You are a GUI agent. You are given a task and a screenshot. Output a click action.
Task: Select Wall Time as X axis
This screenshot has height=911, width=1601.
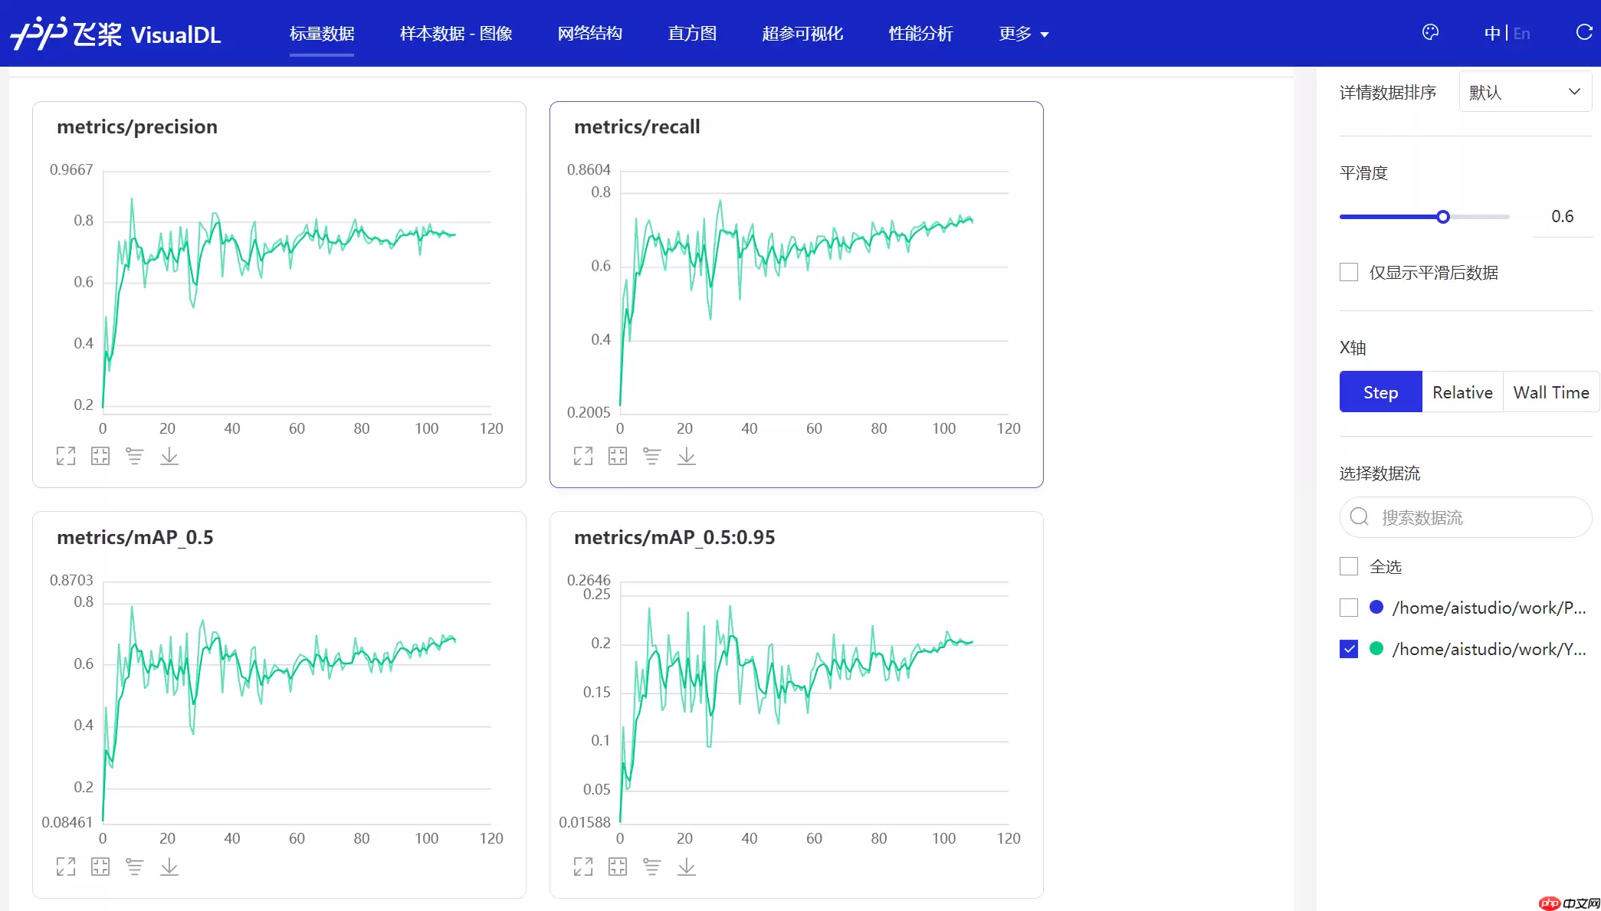point(1550,392)
